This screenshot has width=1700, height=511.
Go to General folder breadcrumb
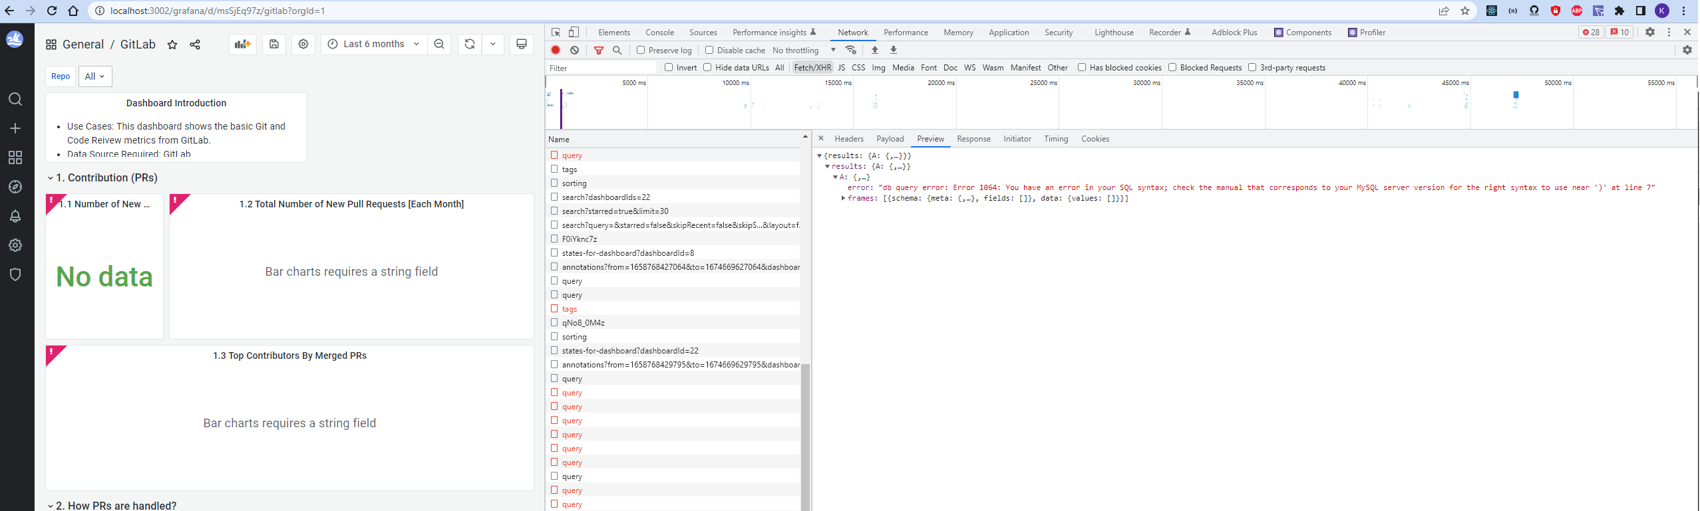(83, 45)
